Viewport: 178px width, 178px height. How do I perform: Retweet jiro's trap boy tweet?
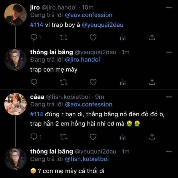pyautogui.click(x=63, y=37)
